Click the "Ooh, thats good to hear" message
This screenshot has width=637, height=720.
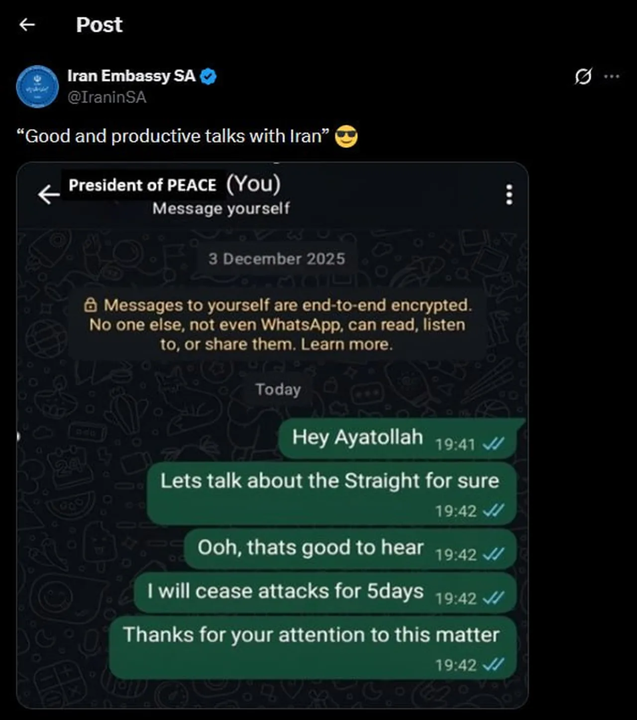point(311,548)
